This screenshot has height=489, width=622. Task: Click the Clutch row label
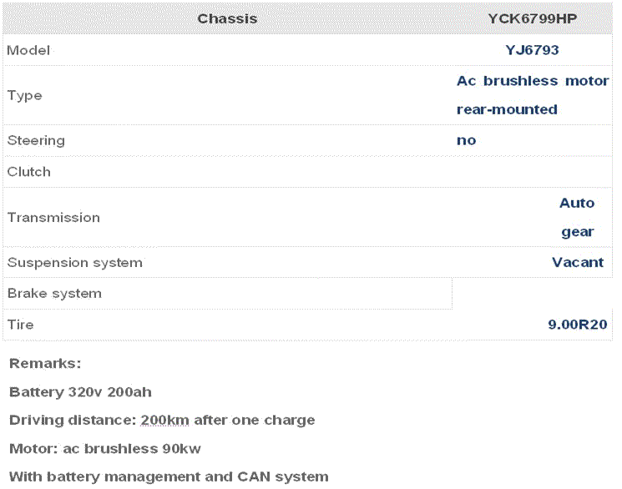(29, 172)
